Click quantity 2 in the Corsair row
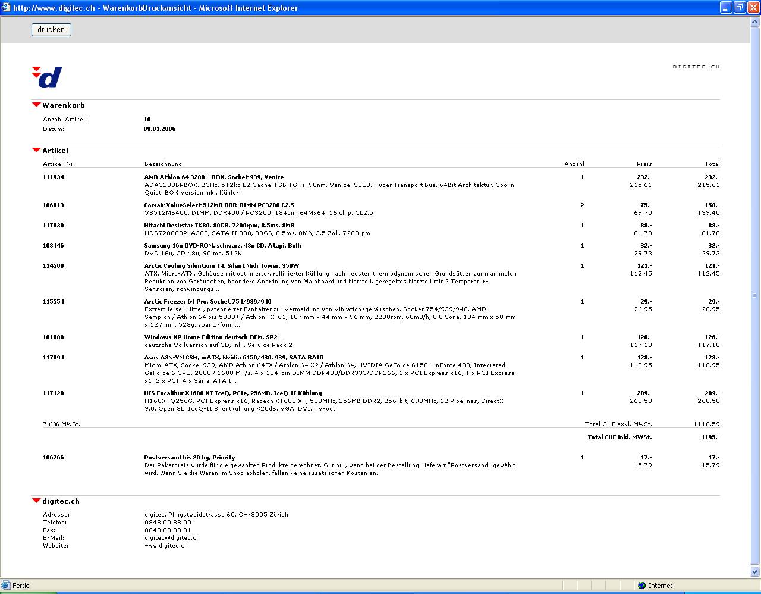This screenshot has width=761, height=594. coord(582,205)
